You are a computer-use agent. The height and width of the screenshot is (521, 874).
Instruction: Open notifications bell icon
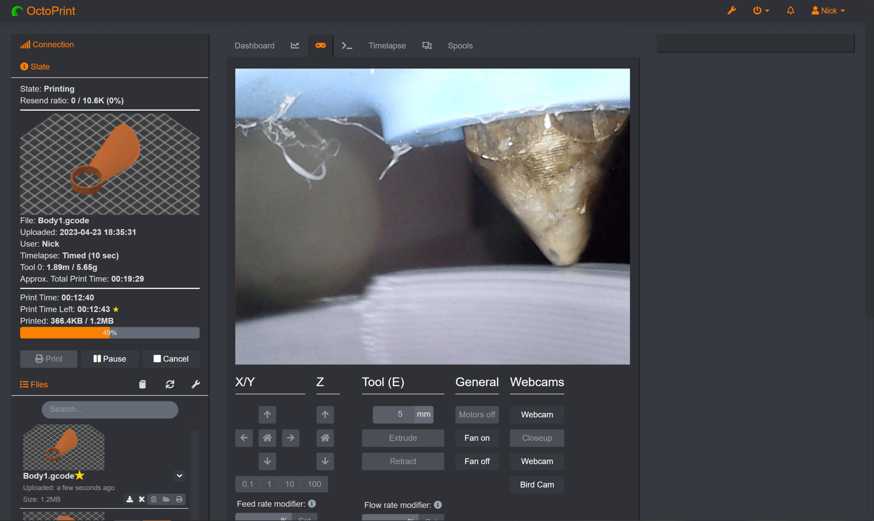coord(790,11)
